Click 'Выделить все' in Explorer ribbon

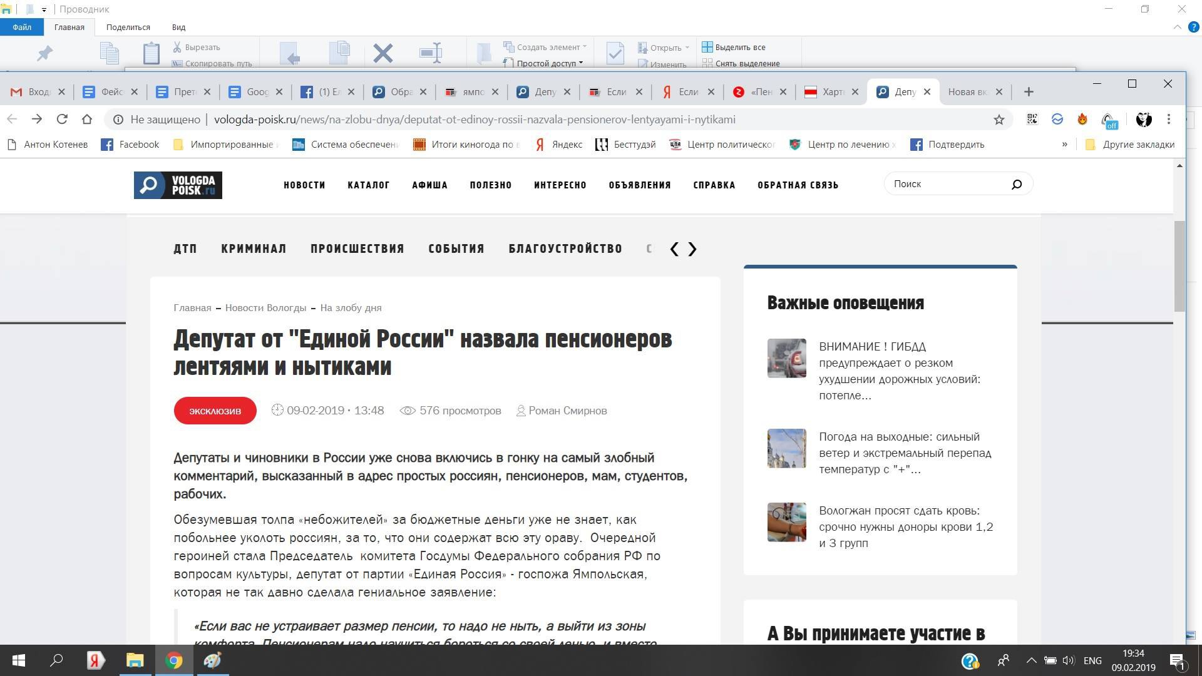pos(734,47)
